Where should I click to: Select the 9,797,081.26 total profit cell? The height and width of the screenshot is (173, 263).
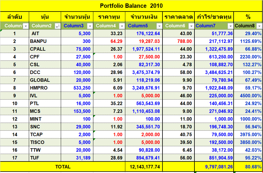pyautogui.click(x=214, y=167)
